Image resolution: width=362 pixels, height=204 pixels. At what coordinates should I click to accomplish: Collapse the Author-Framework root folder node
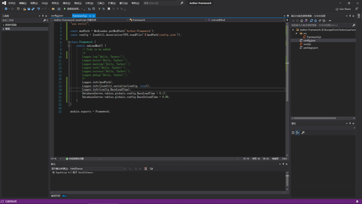point(293,30)
